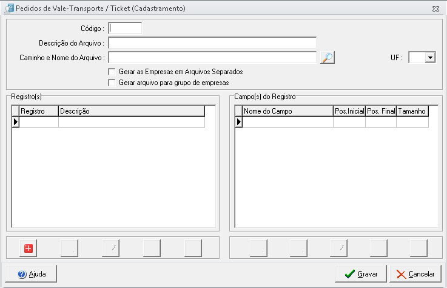The height and width of the screenshot is (288, 447).
Task: Click the Registro column header
Action: (39, 111)
